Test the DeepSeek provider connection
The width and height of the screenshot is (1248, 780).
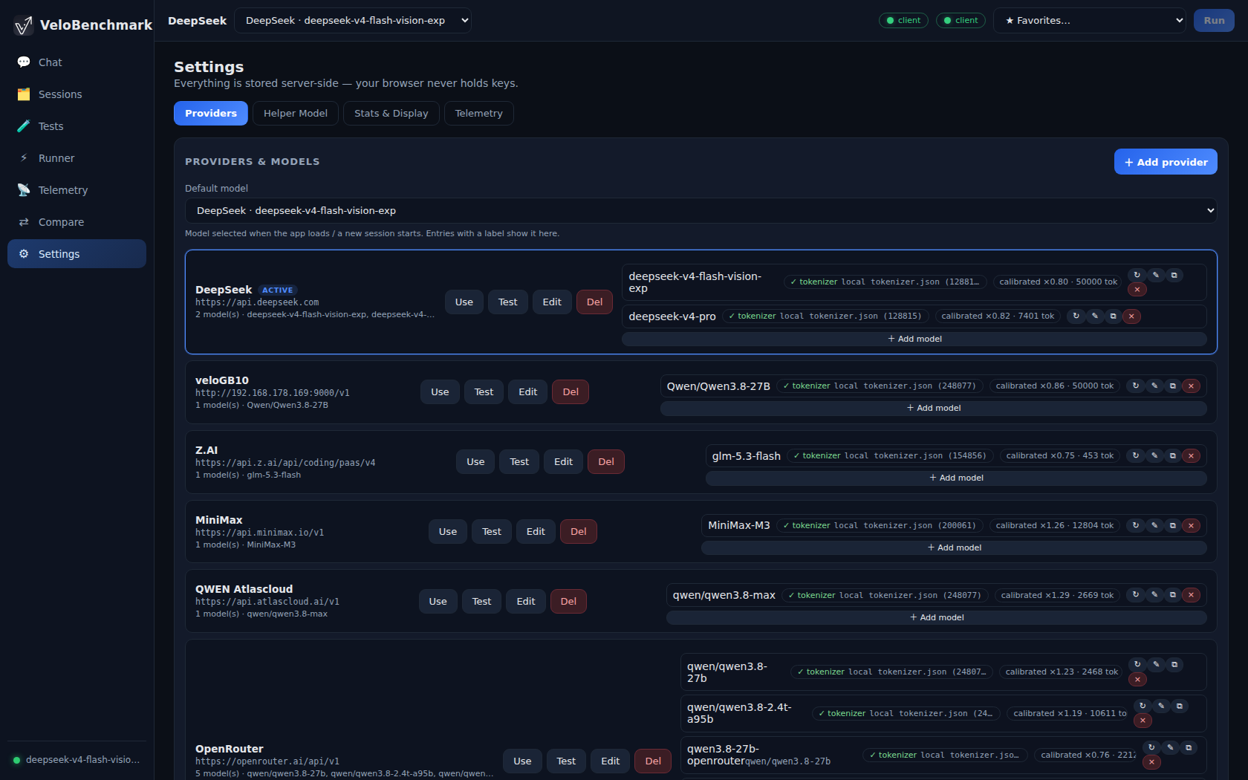508,302
